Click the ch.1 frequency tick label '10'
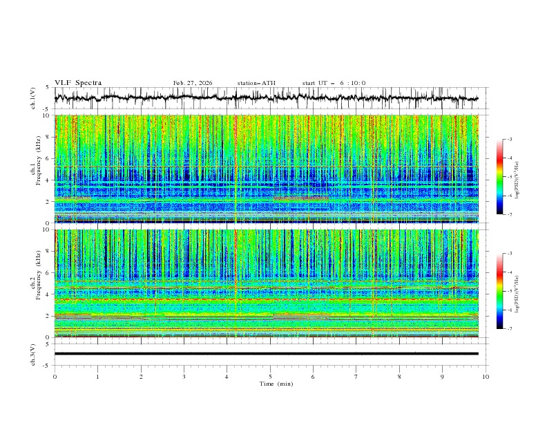The height and width of the screenshot is (423, 547). coord(47,115)
